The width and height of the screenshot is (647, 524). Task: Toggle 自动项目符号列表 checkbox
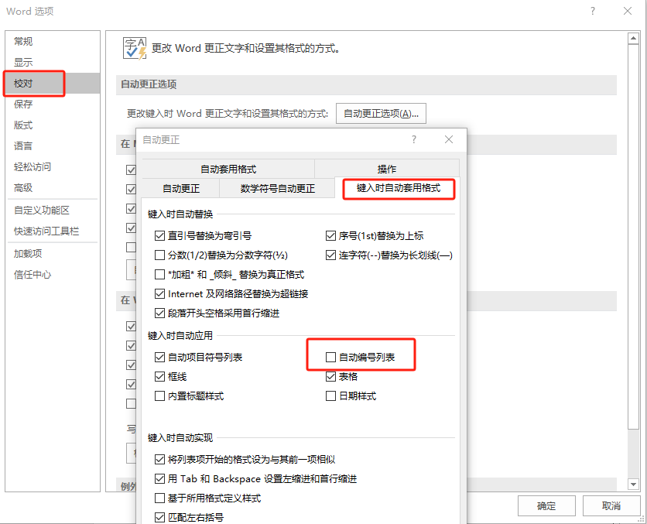(159, 357)
